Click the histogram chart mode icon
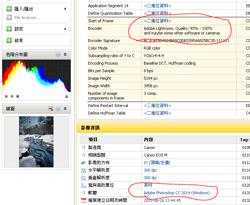The image size is (250, 205). pos(66,96)
